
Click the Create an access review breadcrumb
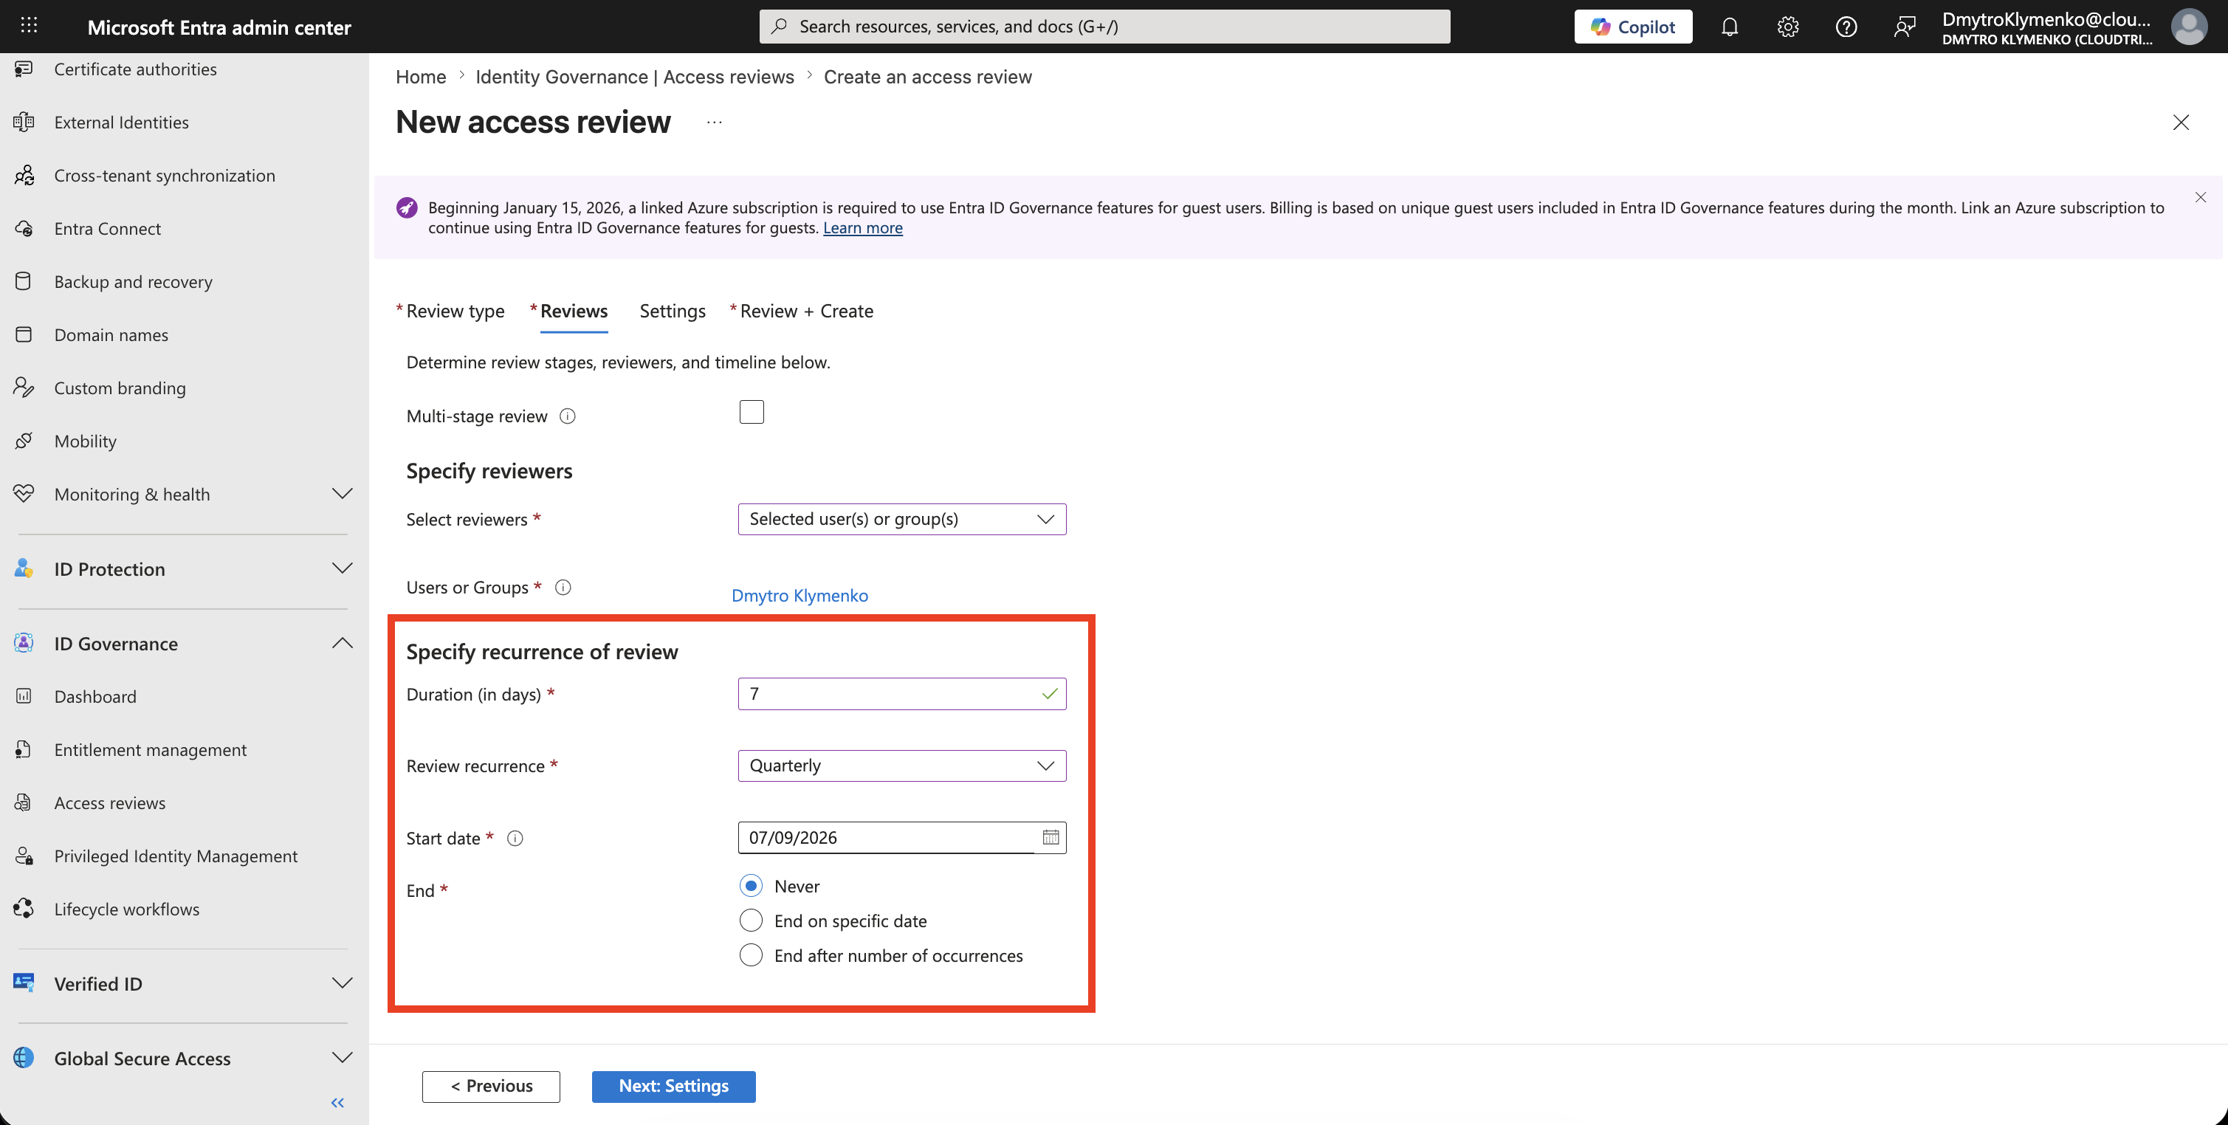(x=927, y=77)
